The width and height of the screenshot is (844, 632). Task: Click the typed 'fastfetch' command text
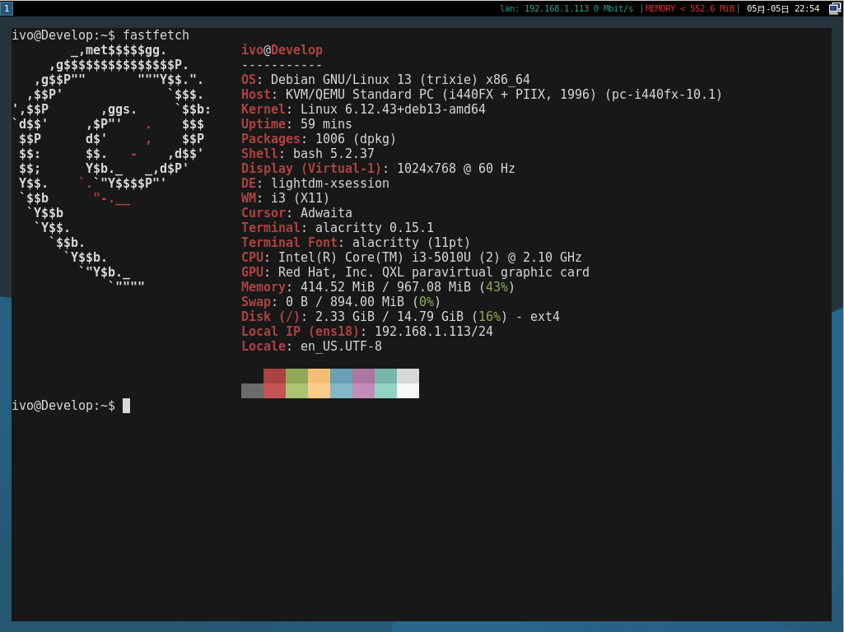pos(156,35)
